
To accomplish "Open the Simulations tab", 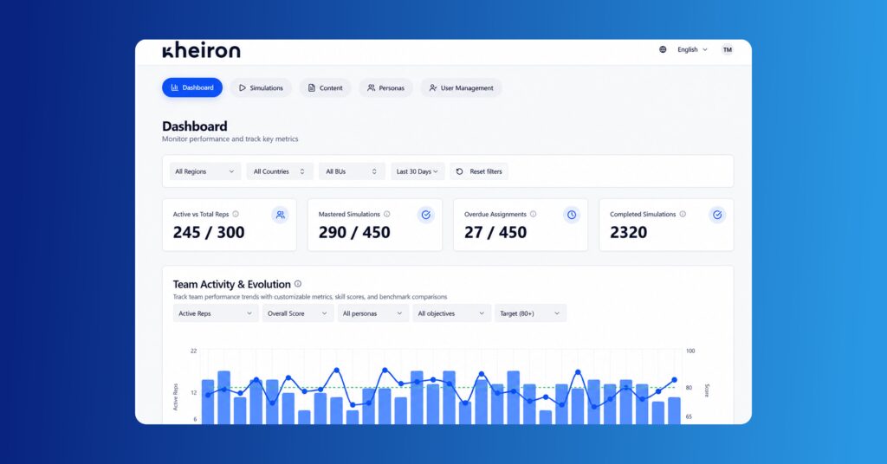I will pos(261,87).
